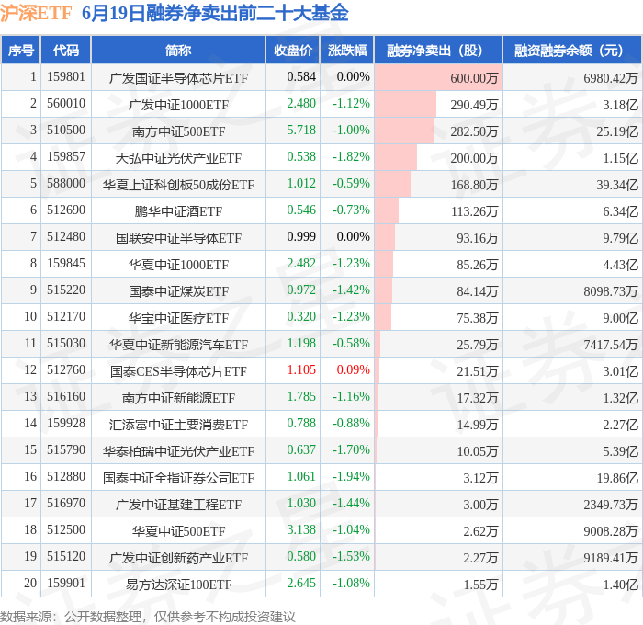
Task: Click the 简称 column header
Action: pos(178,51)
